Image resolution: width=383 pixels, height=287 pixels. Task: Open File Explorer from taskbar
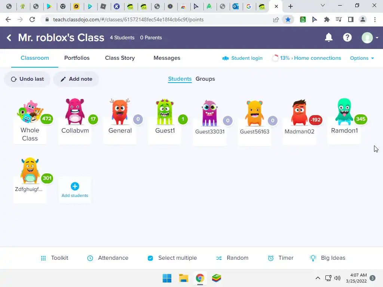click(x=183, y=278)
